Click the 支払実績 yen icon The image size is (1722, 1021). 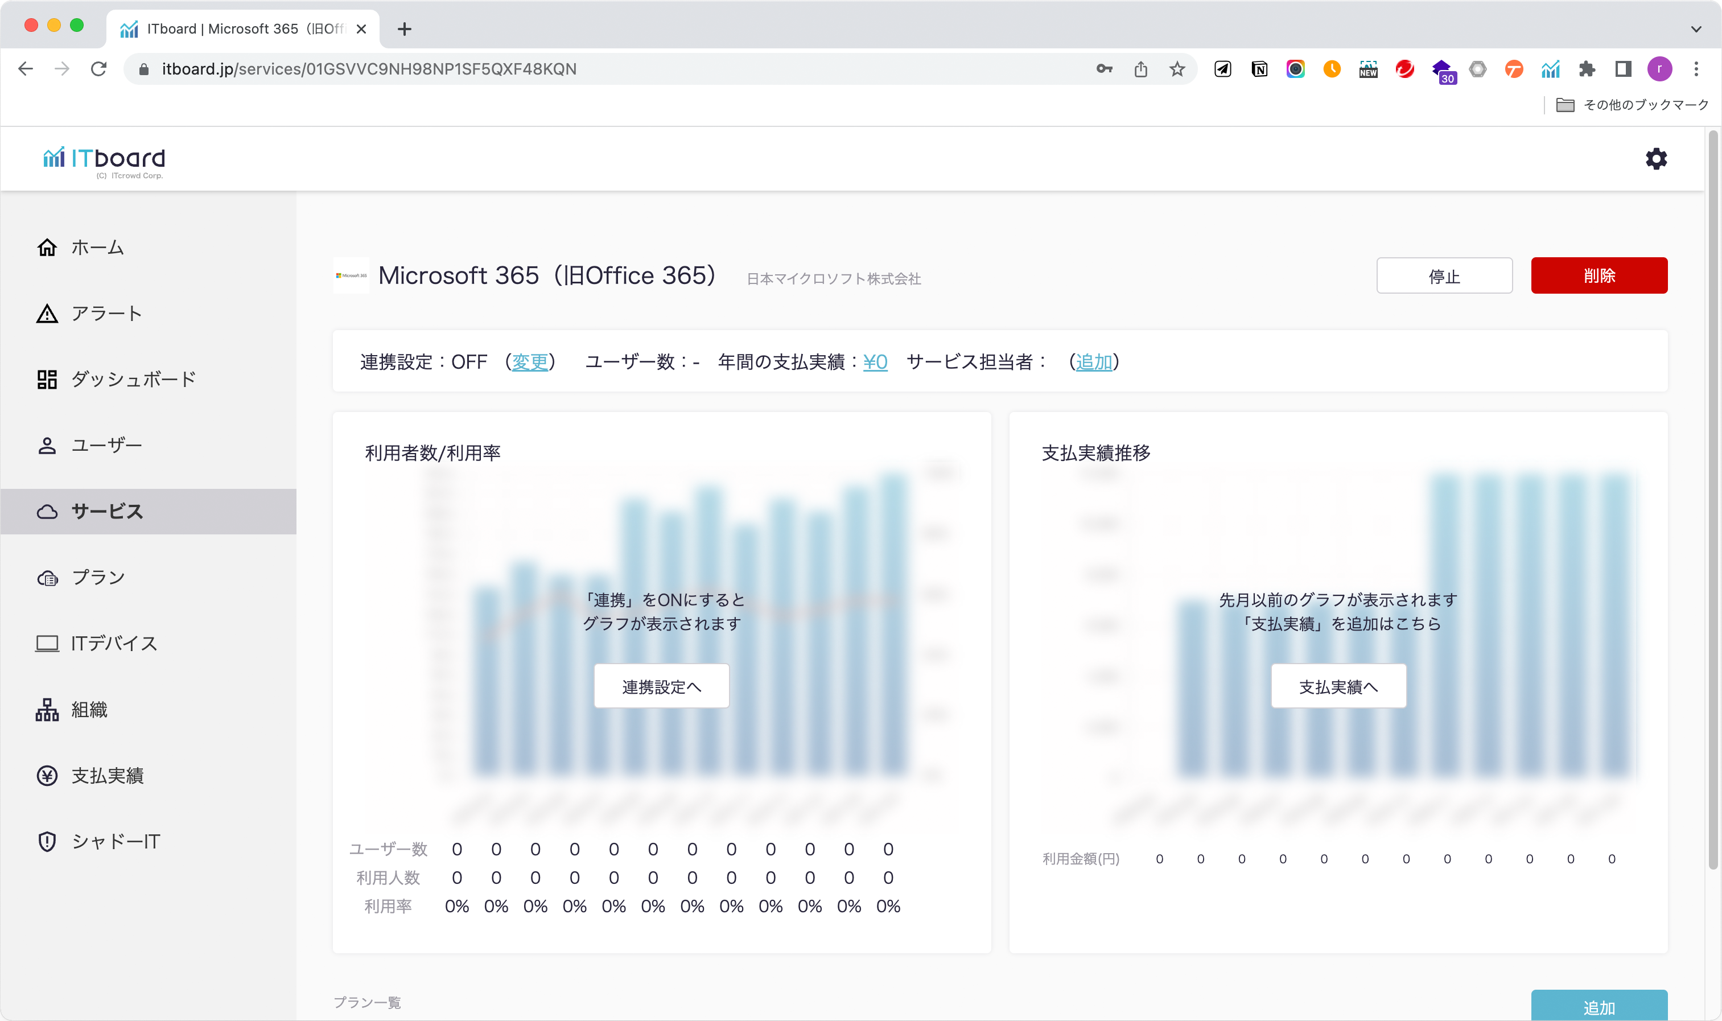47,775
